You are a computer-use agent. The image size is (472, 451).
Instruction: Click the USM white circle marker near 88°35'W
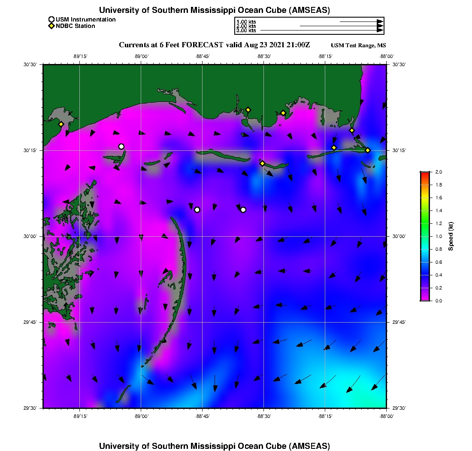point(243,210)
